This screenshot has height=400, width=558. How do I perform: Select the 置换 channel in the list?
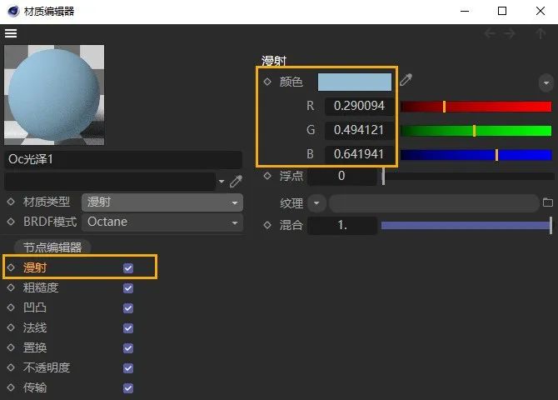(35, 347)
